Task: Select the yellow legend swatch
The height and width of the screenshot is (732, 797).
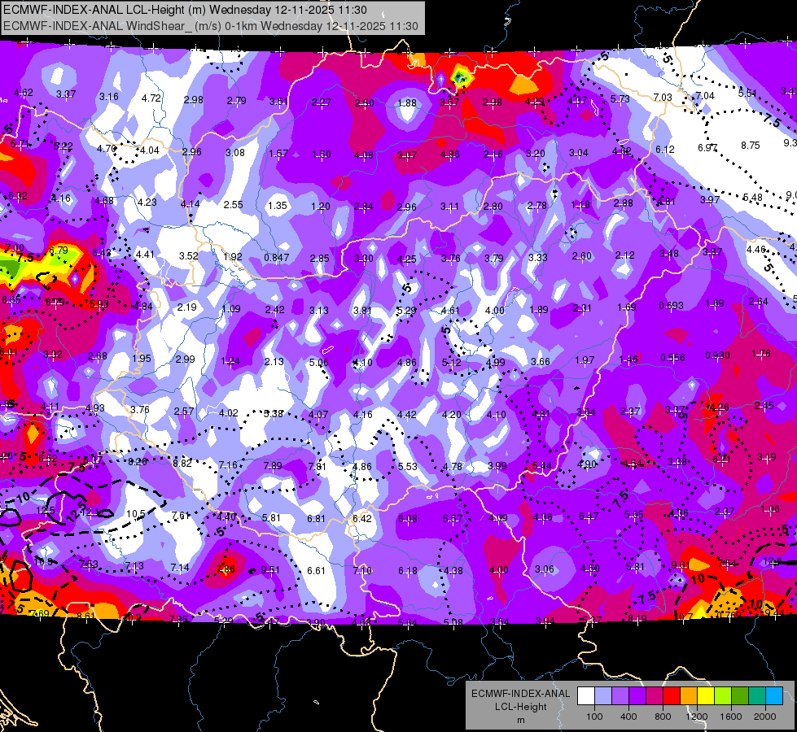Action: click(x=706, y=695)
